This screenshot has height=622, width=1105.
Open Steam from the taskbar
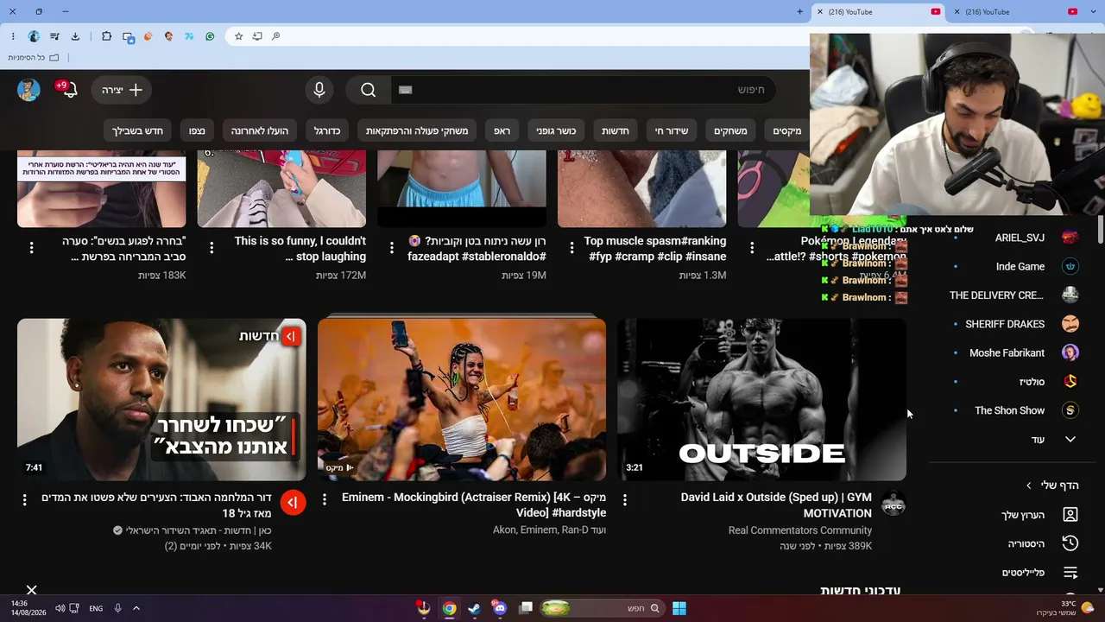(x=475, y=608)
